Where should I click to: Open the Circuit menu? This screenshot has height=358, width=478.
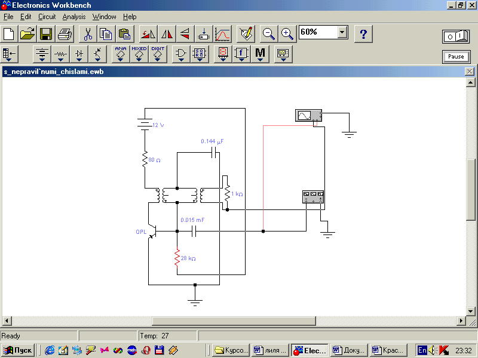[47, 17]
